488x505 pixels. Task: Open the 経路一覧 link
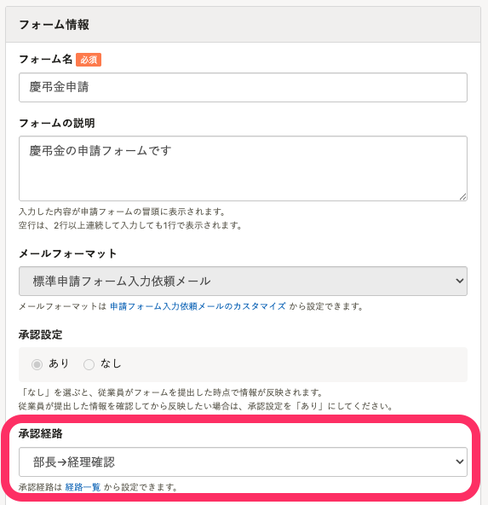pos(83,487)
